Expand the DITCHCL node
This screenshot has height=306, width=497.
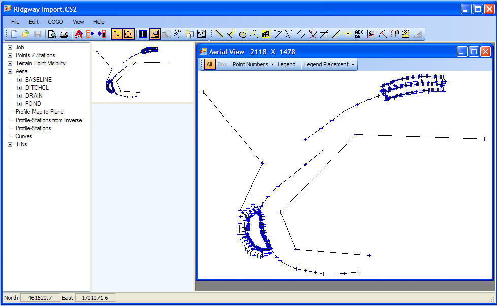[x=19, y=88]
